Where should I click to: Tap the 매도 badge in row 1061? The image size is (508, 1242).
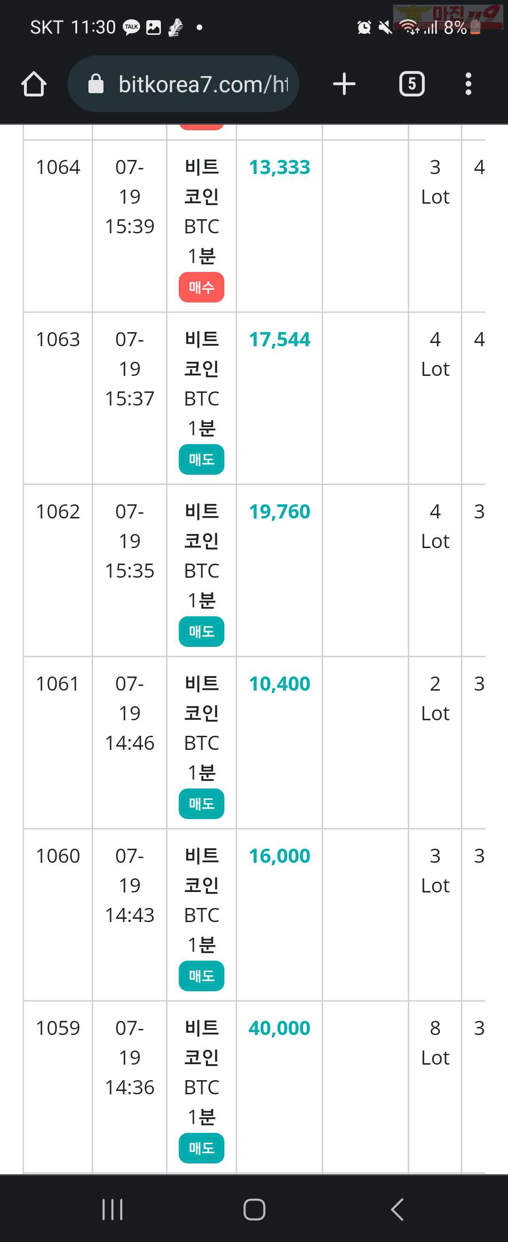[201, 804]
